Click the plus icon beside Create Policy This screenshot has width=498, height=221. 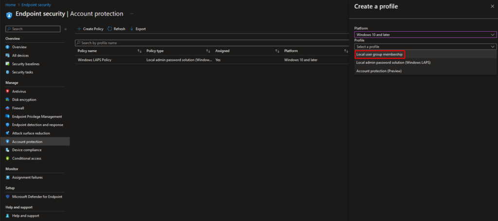pos(79,29)
